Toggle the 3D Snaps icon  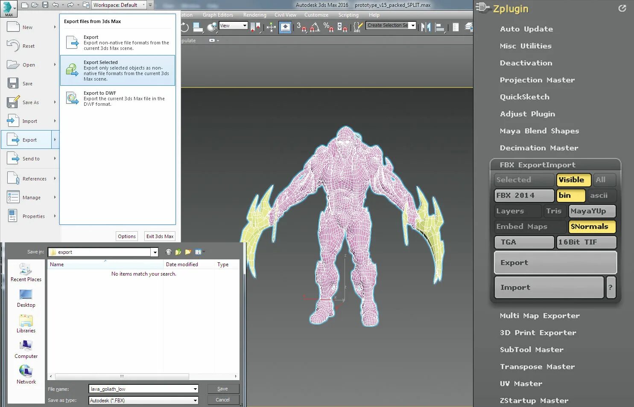coord(301,27)
